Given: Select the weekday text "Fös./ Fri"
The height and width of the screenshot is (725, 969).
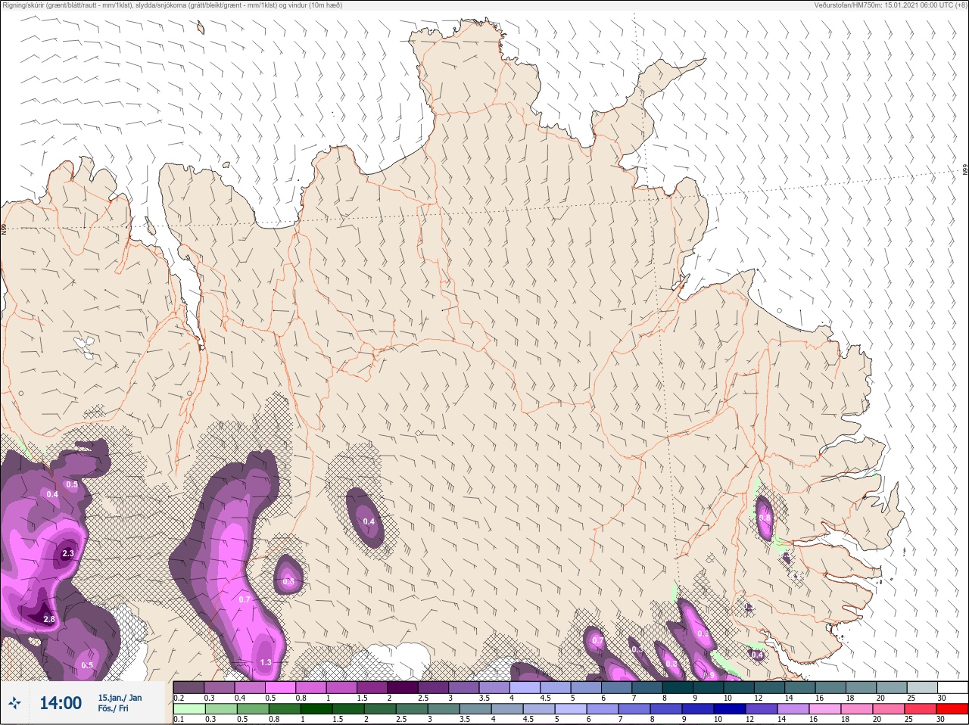Looking at the screenshot, I should [113, 709].
